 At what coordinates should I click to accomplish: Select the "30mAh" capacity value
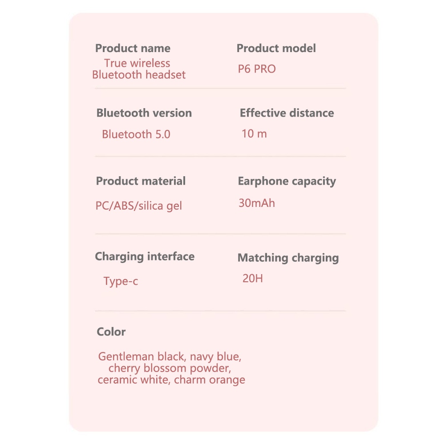click(x=257, y=203)
